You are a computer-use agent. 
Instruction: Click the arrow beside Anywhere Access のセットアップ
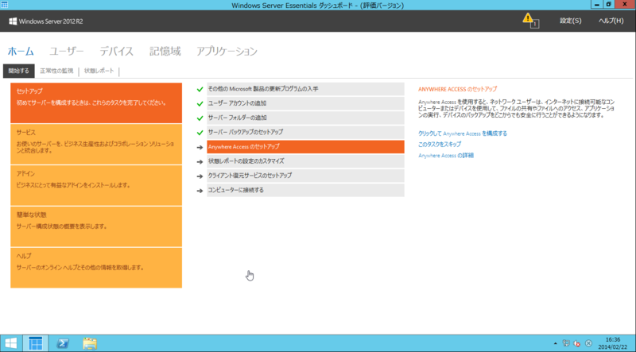[200, 147]
